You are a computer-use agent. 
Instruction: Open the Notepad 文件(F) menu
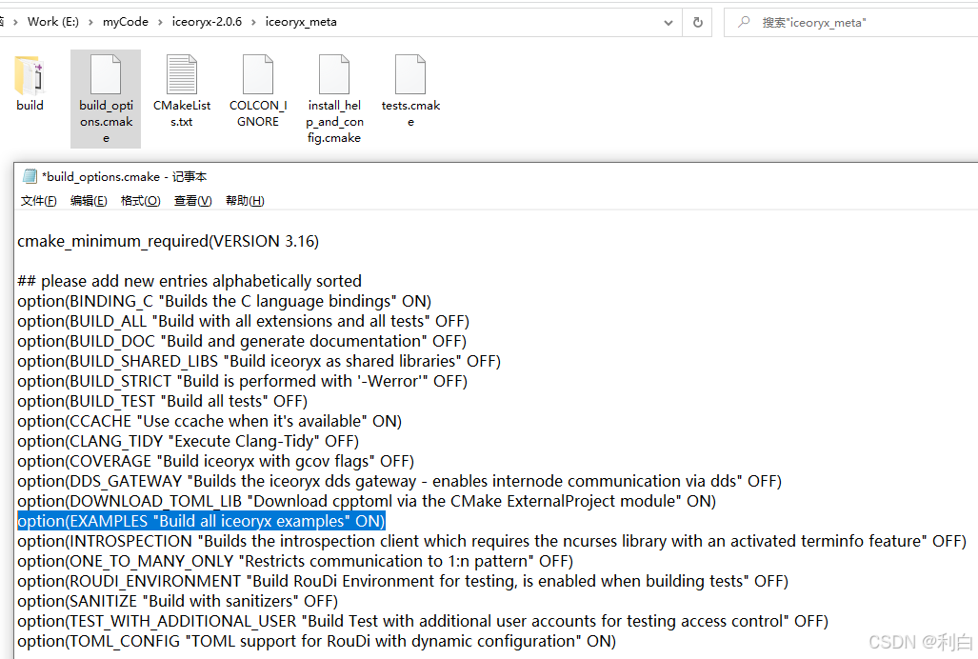pos(39,201)
